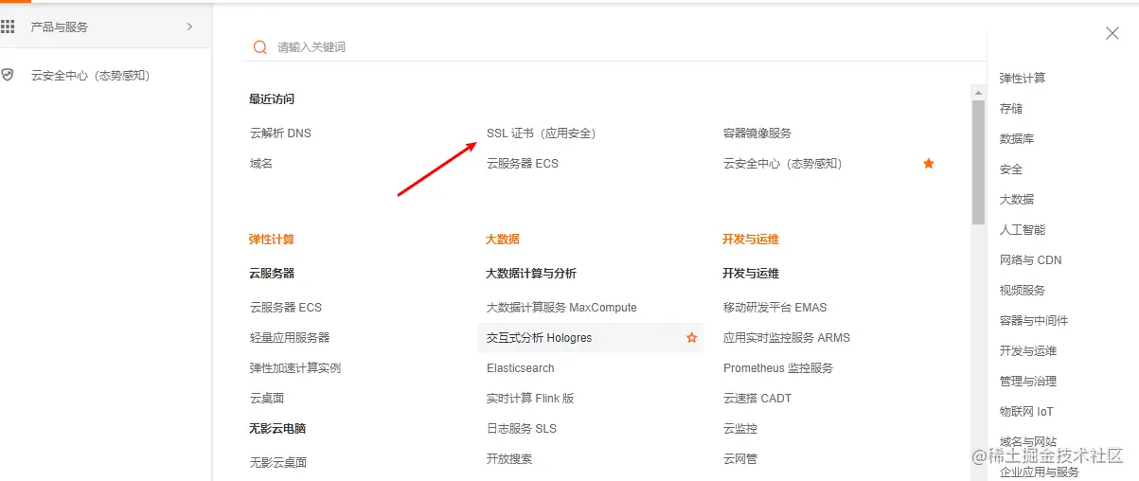Click the product list vertical scrollbar

tap(978, 161)
